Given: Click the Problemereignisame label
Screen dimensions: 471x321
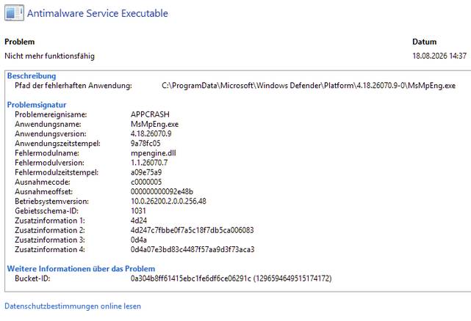Looking at the screenshot, I should coord(51,114).
